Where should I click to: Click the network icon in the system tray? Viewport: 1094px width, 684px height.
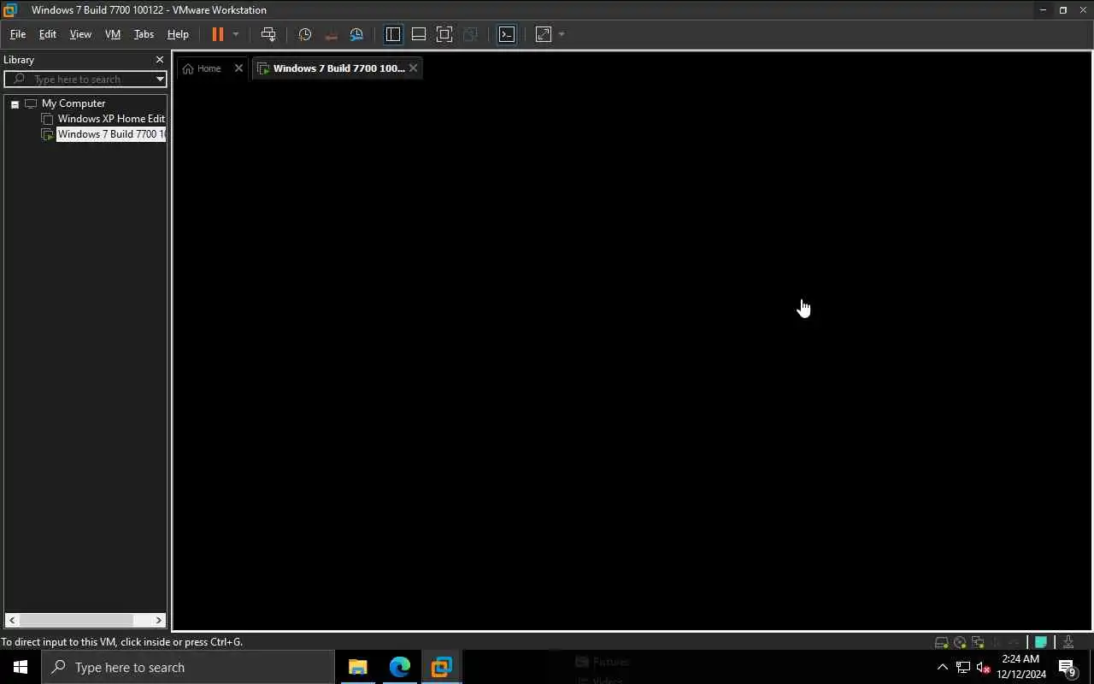[x=963, y=668]
